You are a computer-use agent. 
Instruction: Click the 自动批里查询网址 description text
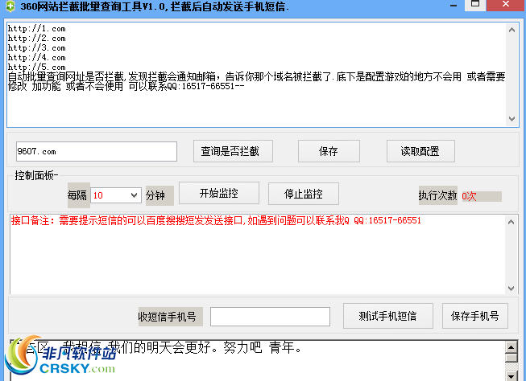(256, 81)
